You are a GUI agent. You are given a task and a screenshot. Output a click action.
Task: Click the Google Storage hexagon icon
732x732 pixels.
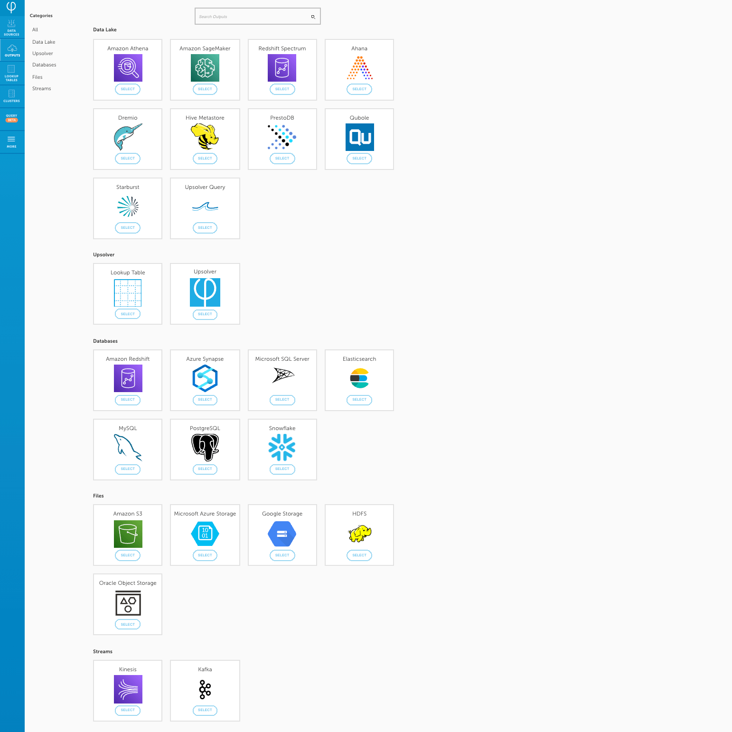coord(282,534)
